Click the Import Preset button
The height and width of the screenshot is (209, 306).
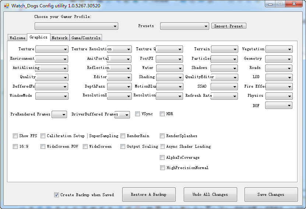[229, 26]
